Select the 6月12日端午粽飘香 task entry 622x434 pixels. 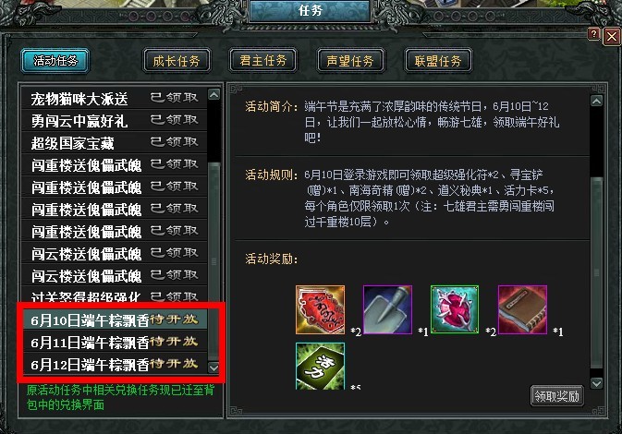click(x=115, y=364)
